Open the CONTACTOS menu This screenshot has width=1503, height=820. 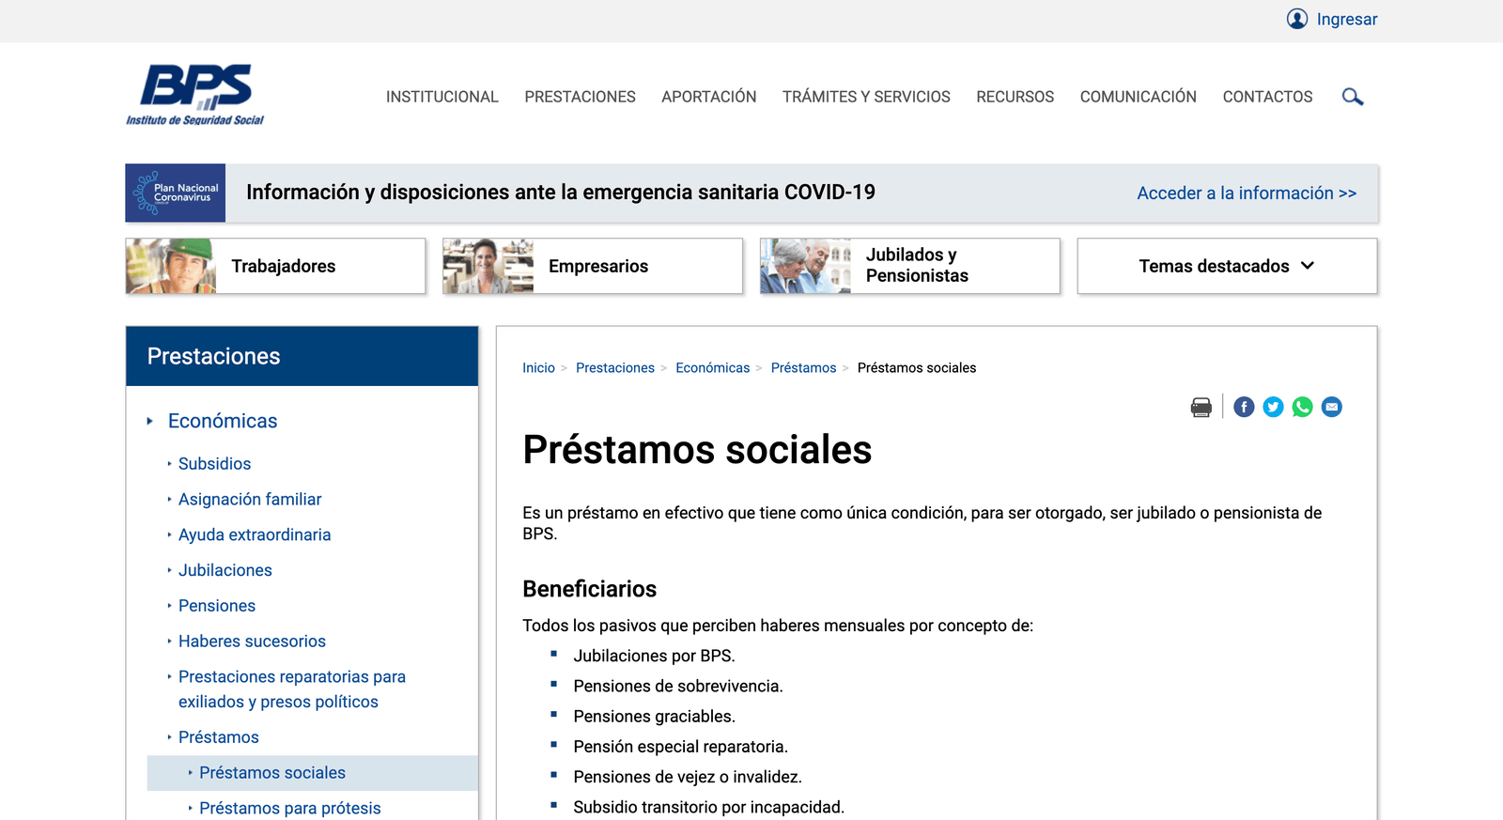(1267, 97)
